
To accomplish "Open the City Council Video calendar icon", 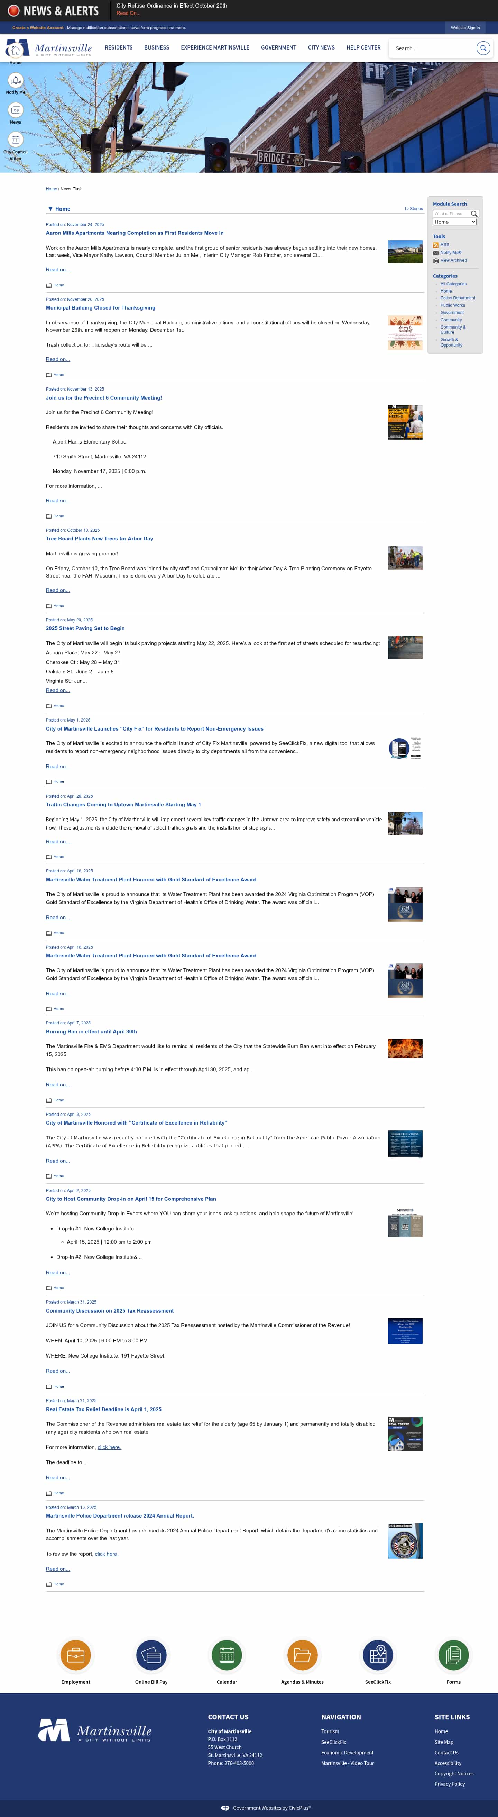I will [x=16, y=140].
